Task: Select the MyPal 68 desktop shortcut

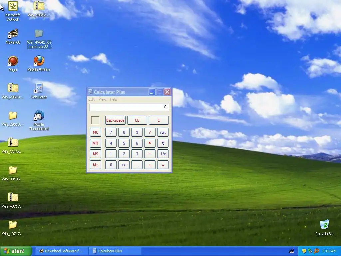Action: (x=13, y=37)
